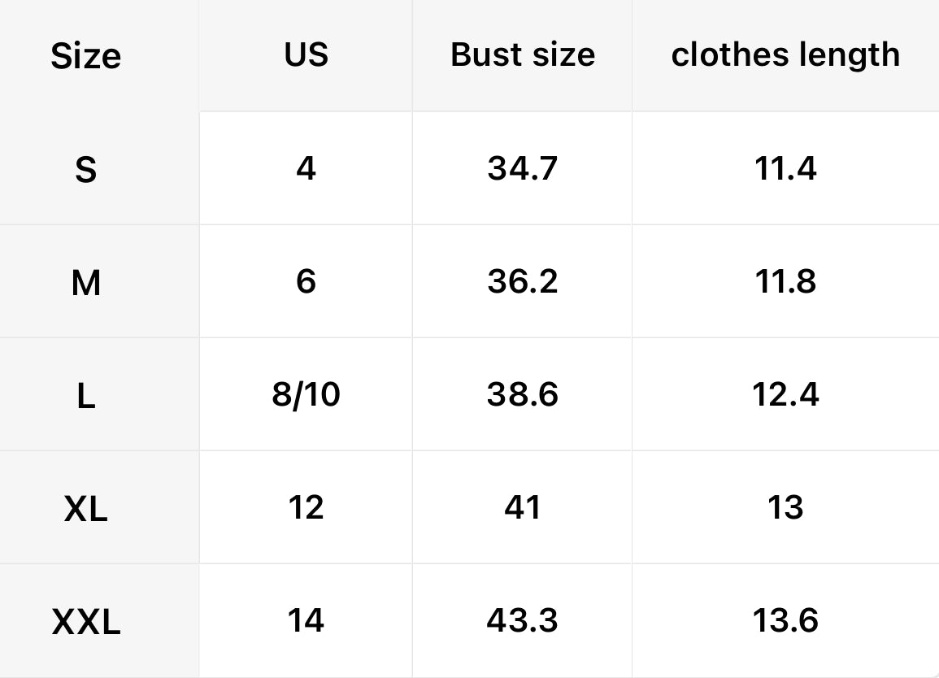The image size is (939, 678).
Task: Click the bust size 36.2 cell
Action: click(523, 281)
